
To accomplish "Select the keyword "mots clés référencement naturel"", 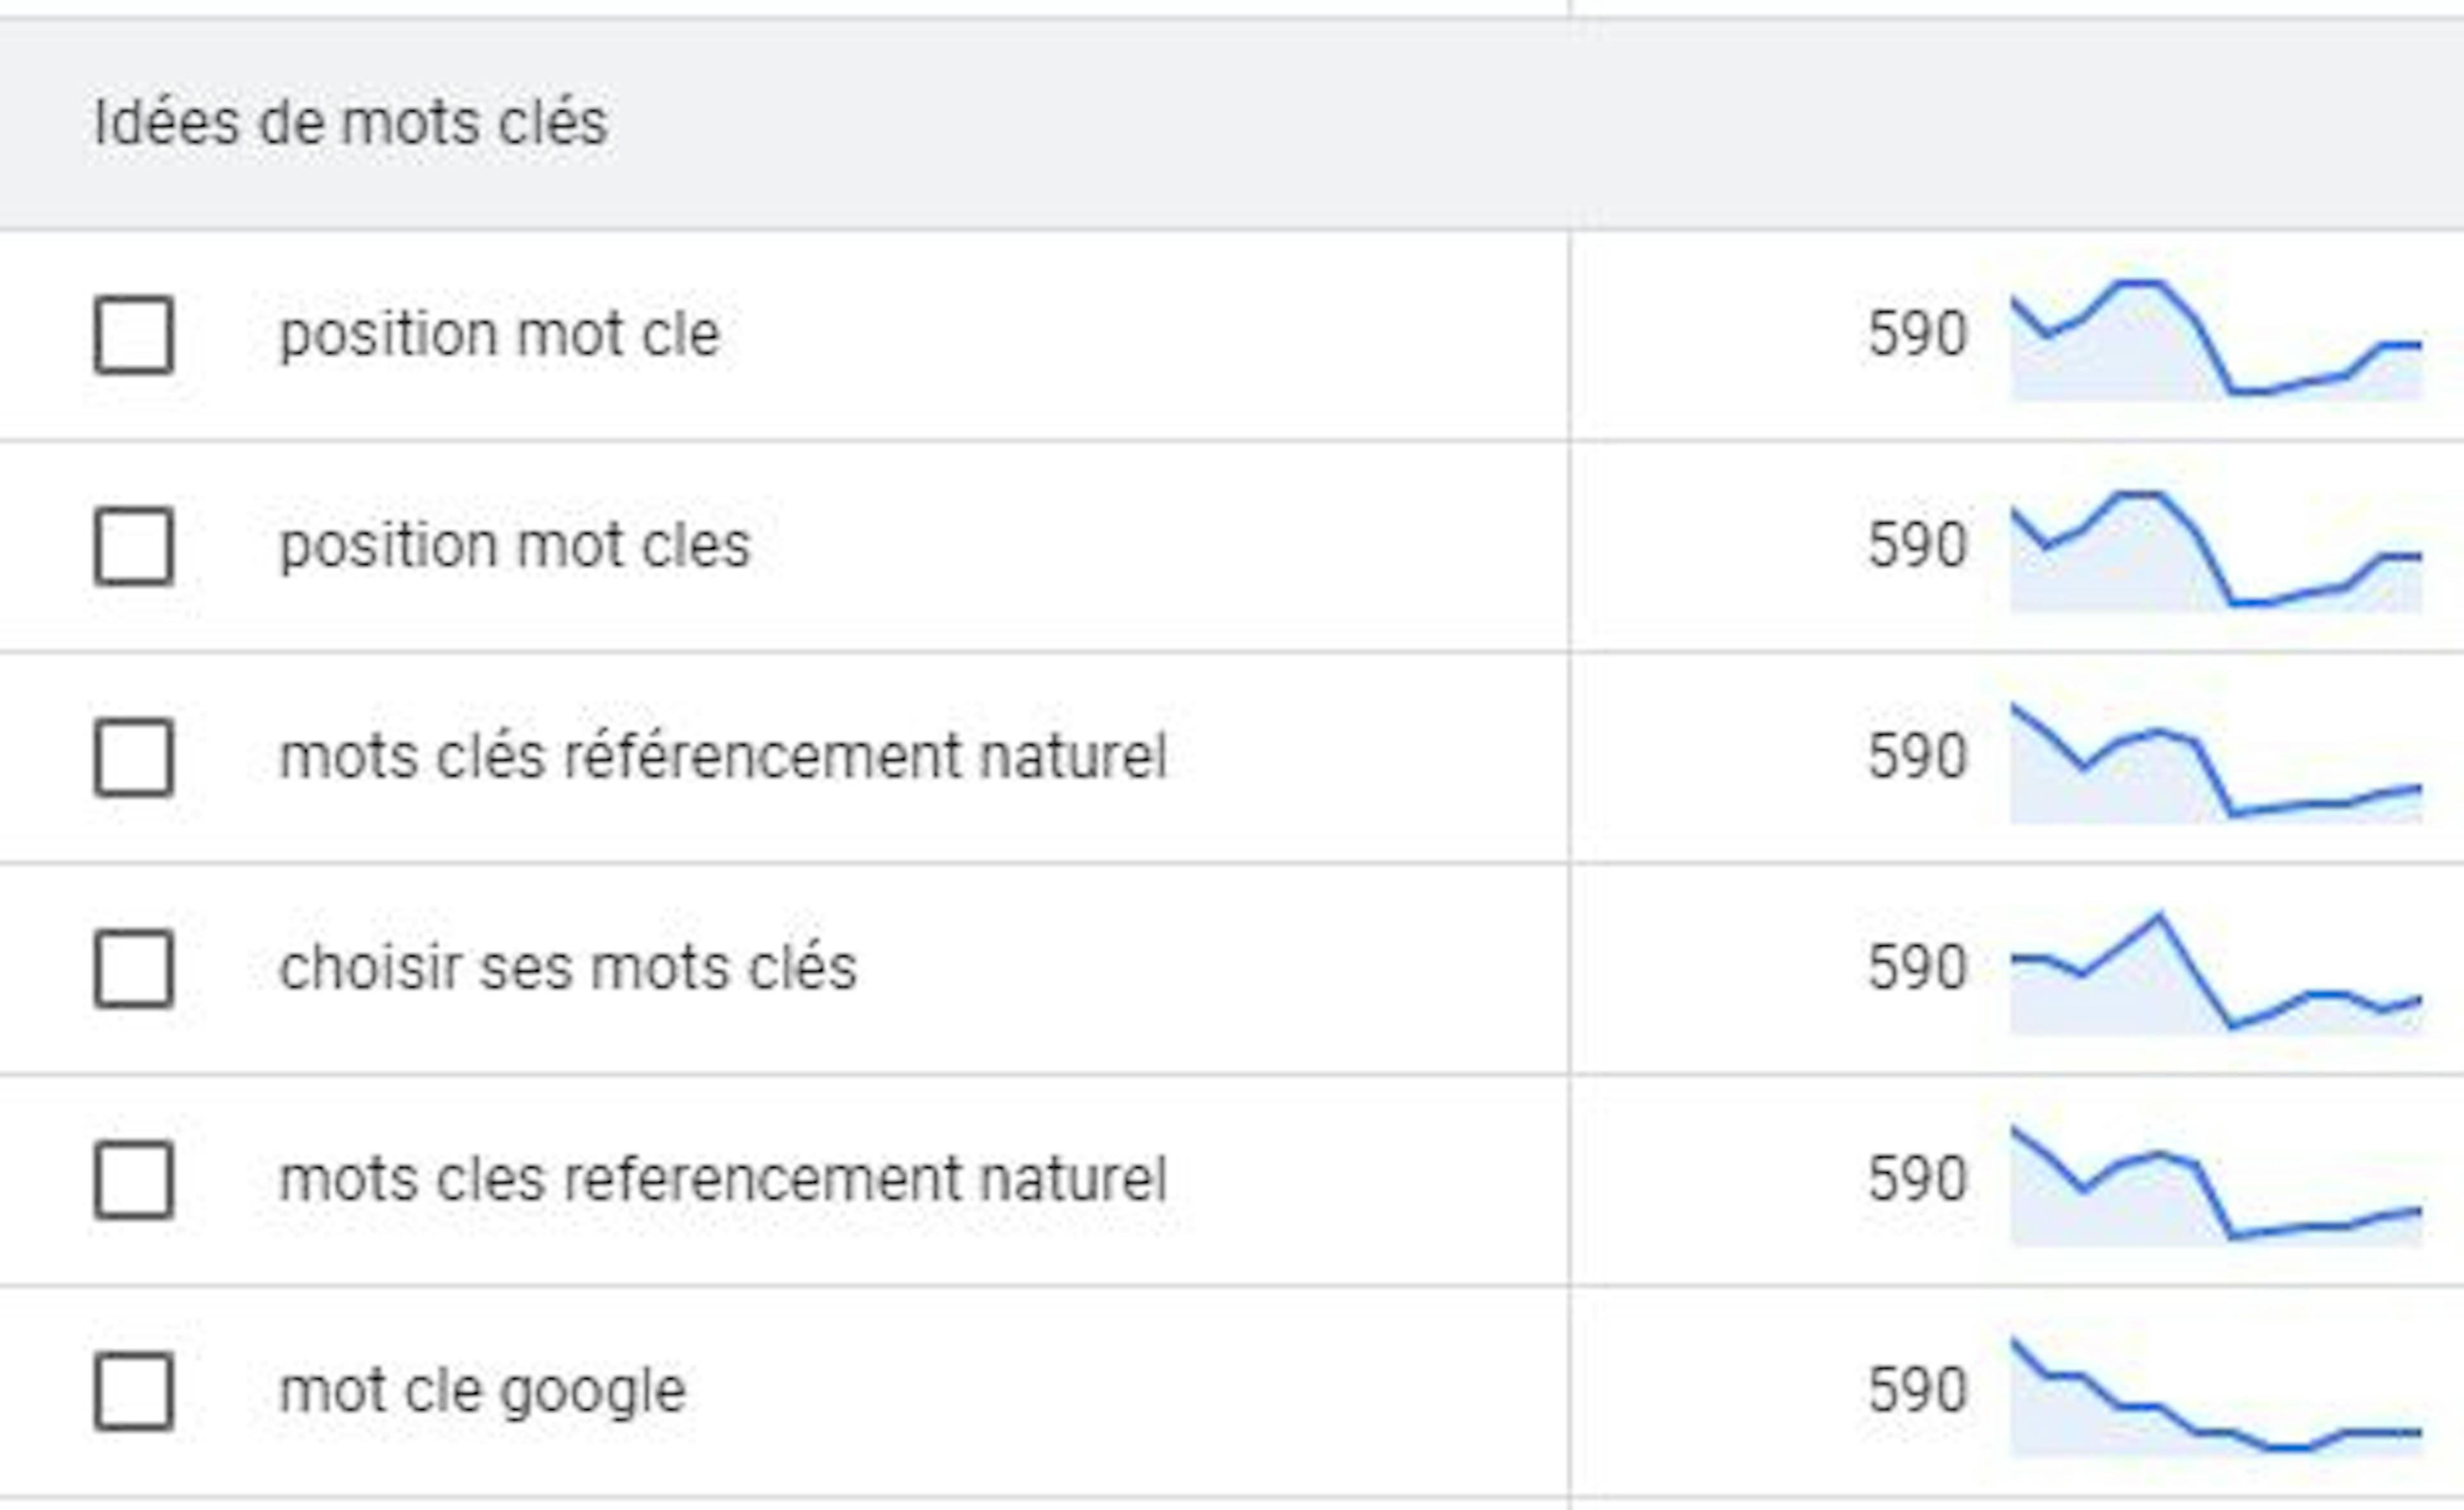I will tap(722, 757).
